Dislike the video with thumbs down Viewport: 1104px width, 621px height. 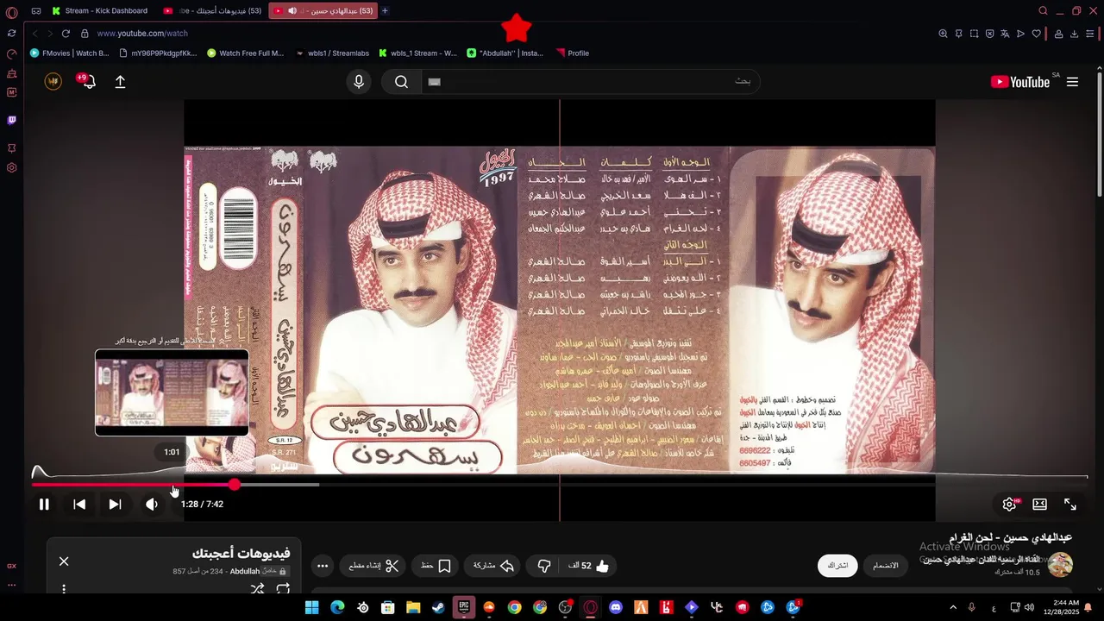click(x=544, y=566)
